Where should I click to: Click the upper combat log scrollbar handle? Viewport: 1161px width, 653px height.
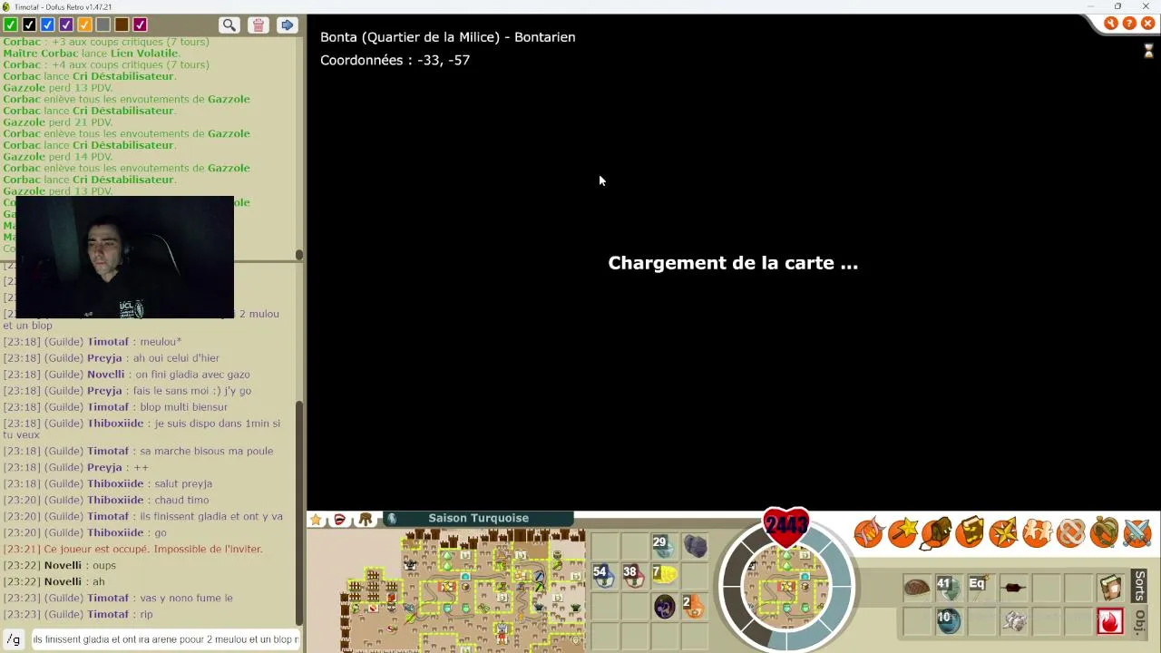point(299,255)
